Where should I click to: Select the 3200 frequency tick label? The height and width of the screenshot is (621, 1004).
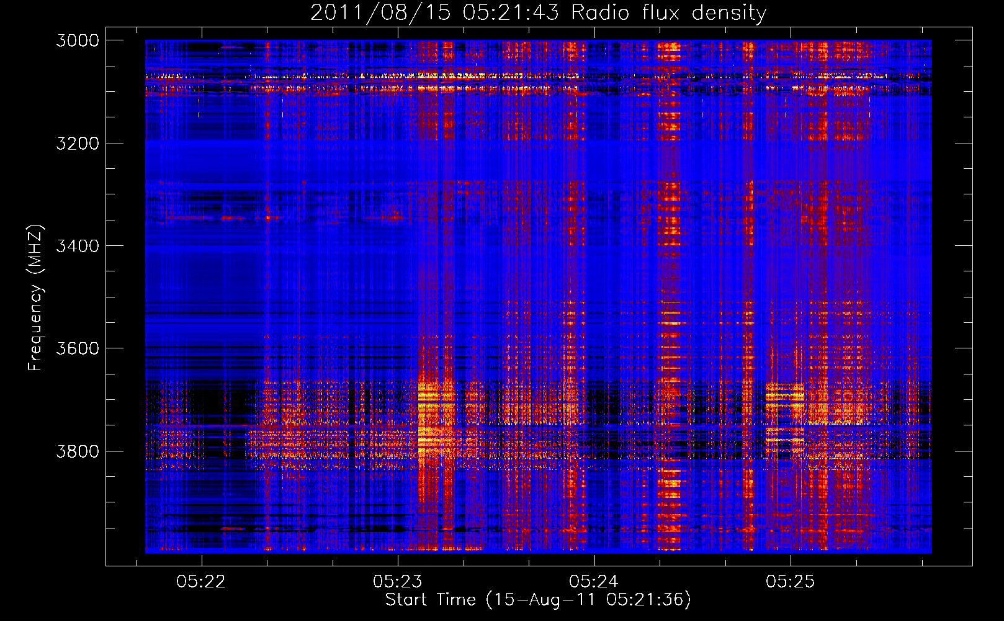tap(78, 143)
